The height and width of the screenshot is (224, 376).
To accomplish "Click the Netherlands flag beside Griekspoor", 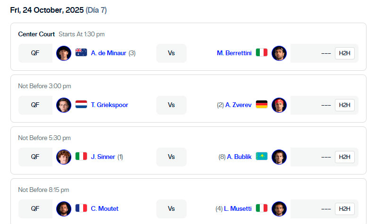I will [81, 105].
